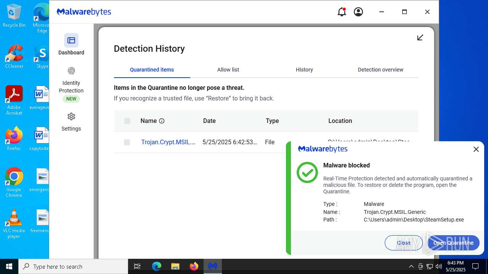Close the Malware blocked notification popup

click(476, 149)
